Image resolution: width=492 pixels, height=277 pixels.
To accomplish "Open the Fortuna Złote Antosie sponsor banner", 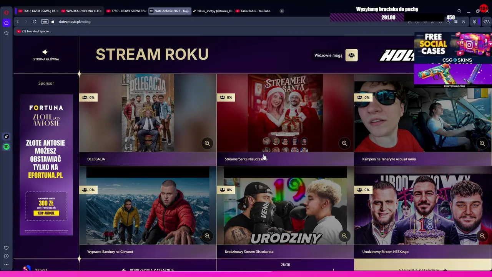I will click(46, 165).
